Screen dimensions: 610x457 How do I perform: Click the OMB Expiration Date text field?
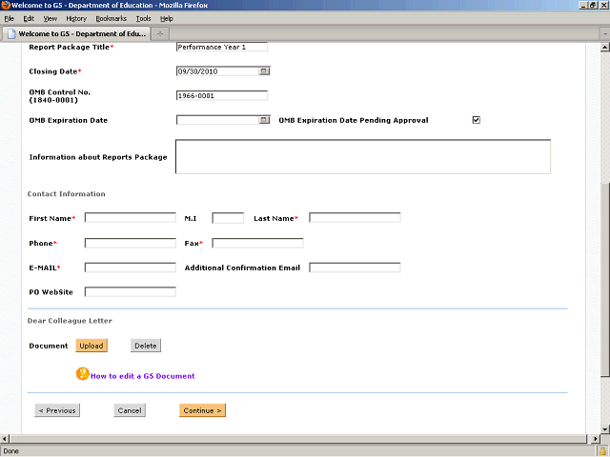[217, 120]
